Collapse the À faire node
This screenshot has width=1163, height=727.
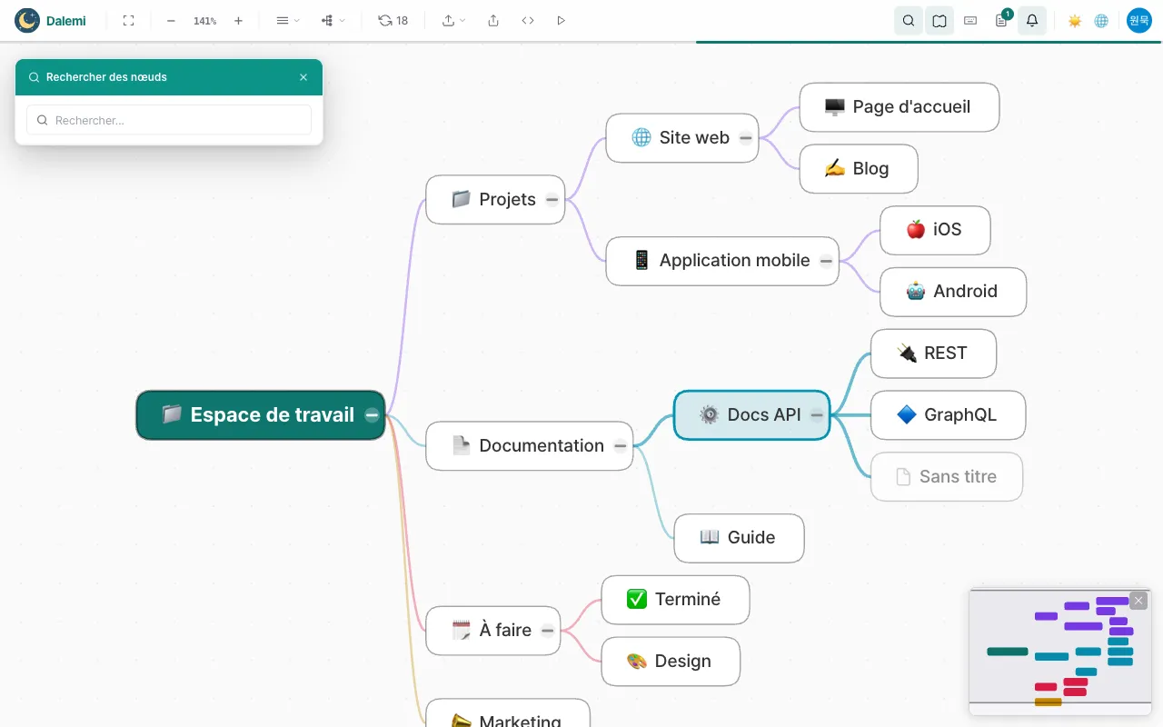(x=548, y=631)
